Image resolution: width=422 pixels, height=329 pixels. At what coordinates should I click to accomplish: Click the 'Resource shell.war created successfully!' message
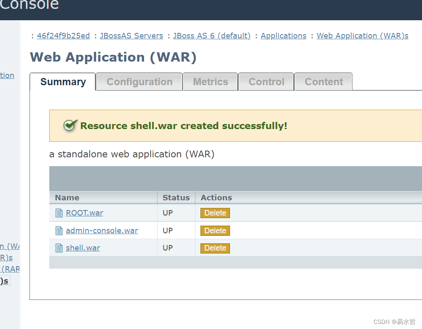point(184,126)
